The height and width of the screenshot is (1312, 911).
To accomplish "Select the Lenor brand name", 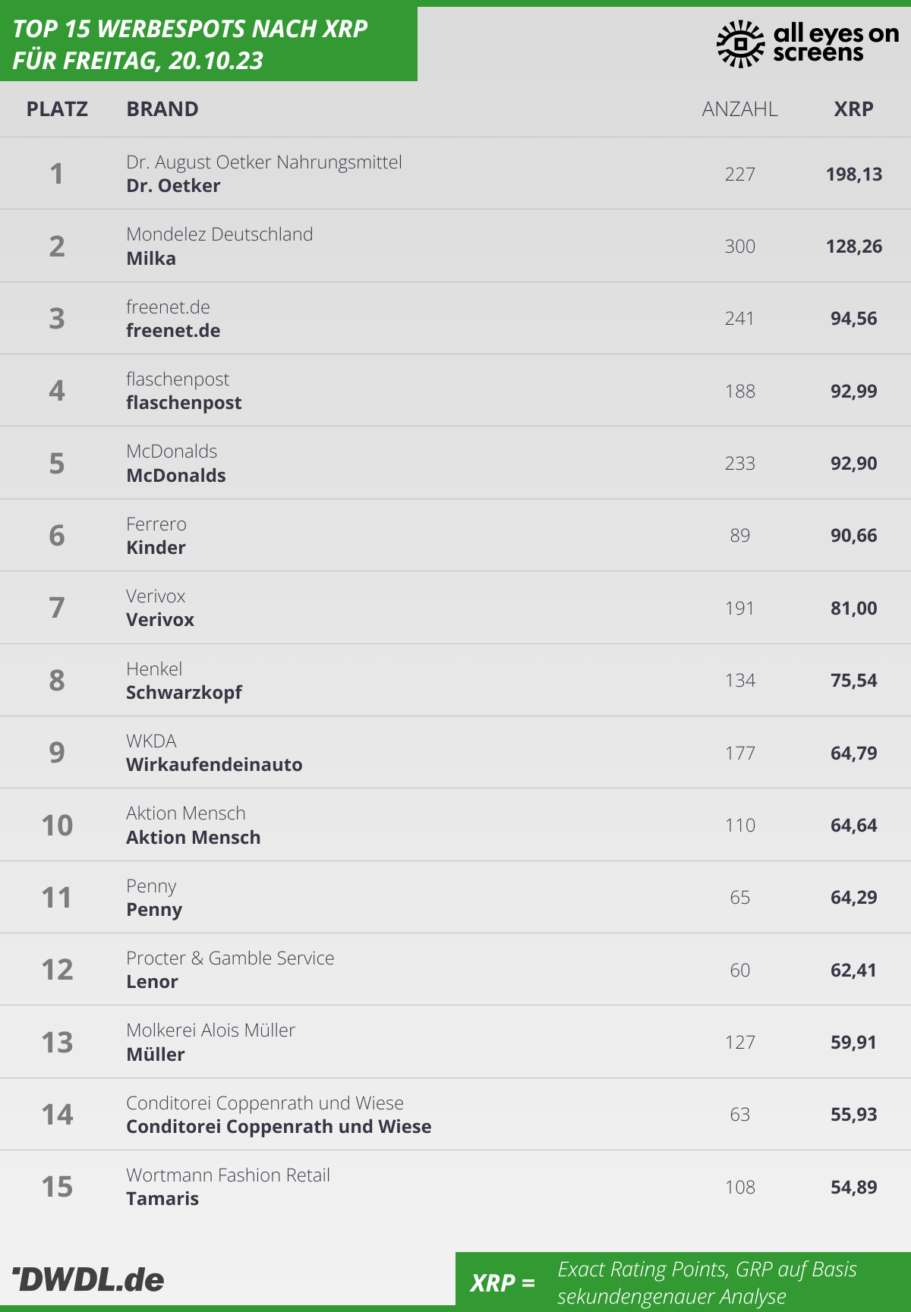I will (x=152, y=982).
